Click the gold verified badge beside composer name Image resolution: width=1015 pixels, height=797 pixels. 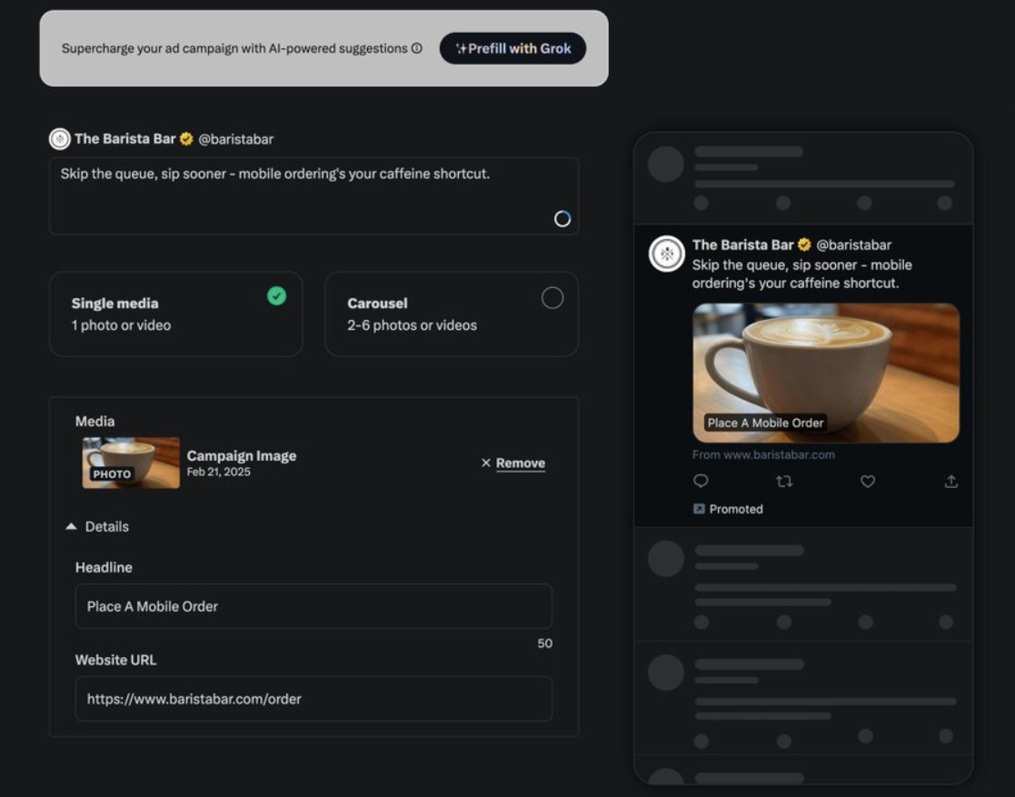(x=186, y=138)
